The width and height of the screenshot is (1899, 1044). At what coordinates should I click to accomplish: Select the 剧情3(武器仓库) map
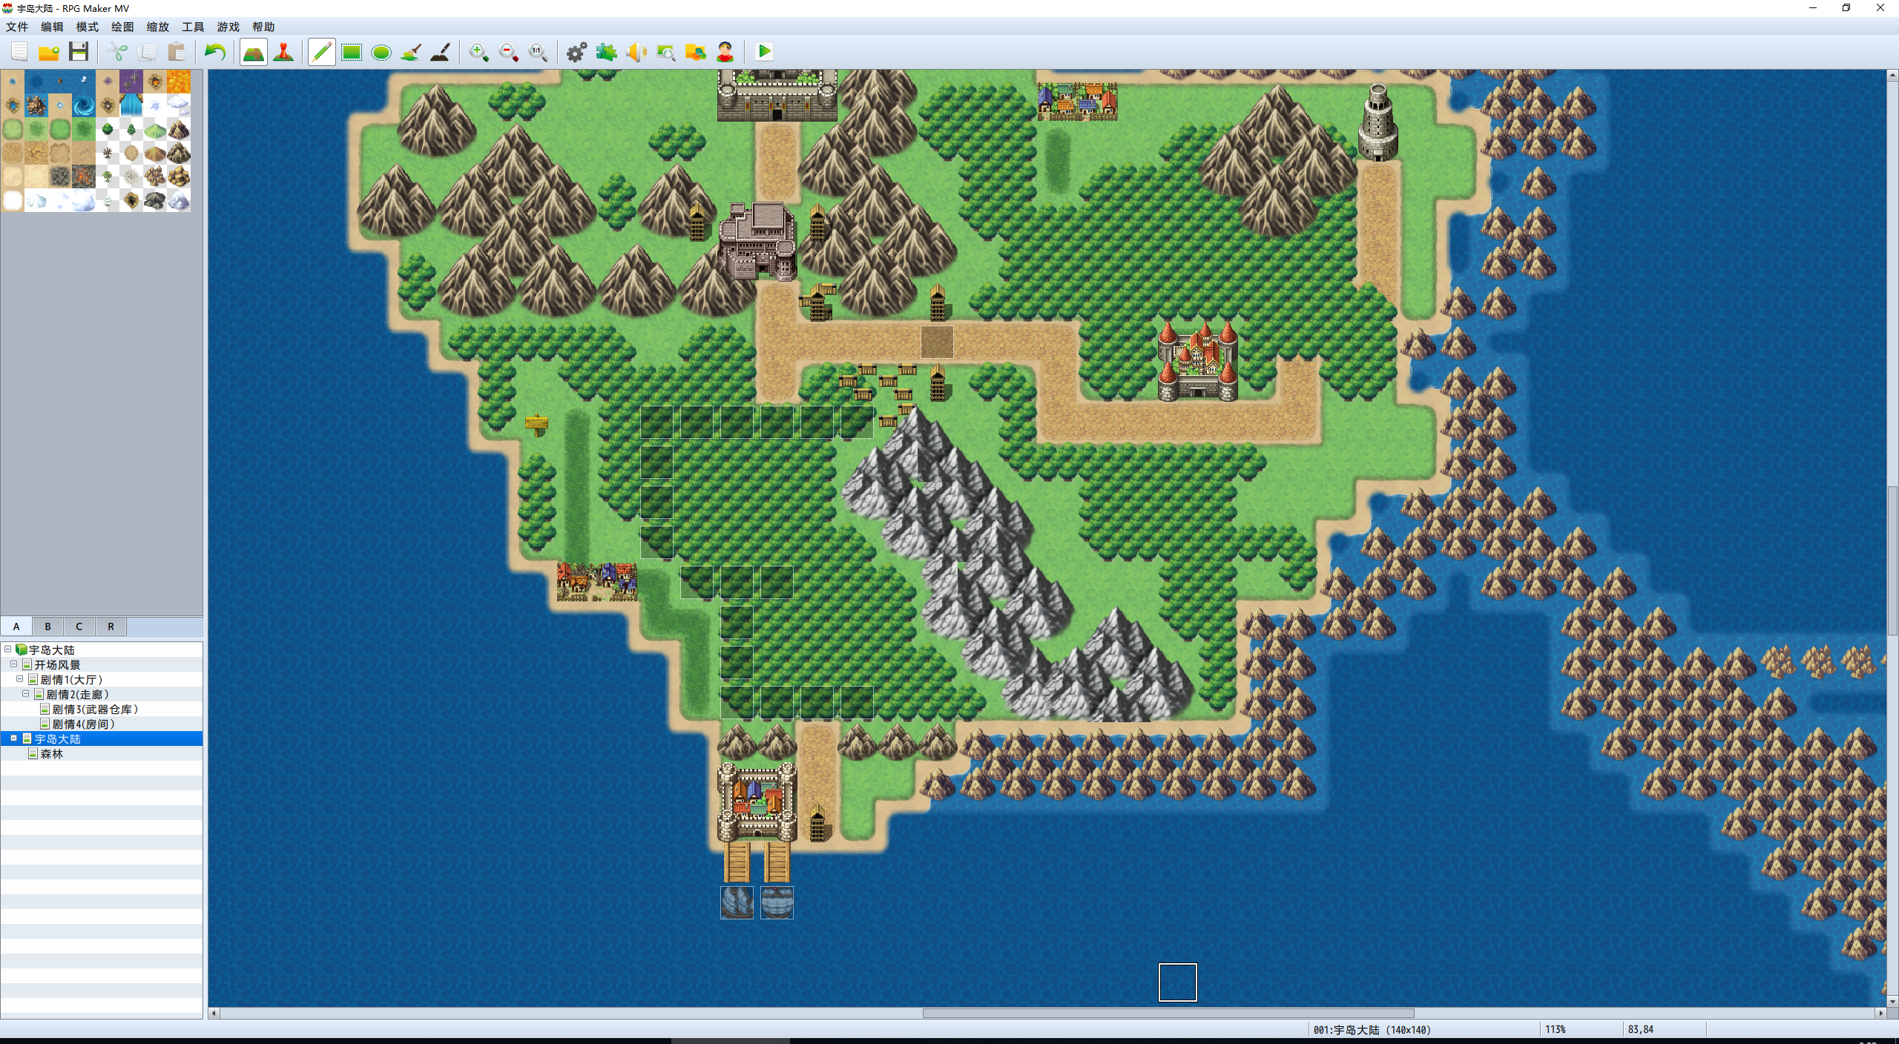(x=95, y=709)
